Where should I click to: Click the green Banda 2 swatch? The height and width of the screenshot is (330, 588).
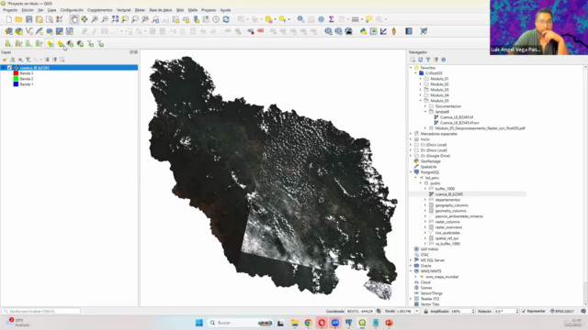pos(16,79)
